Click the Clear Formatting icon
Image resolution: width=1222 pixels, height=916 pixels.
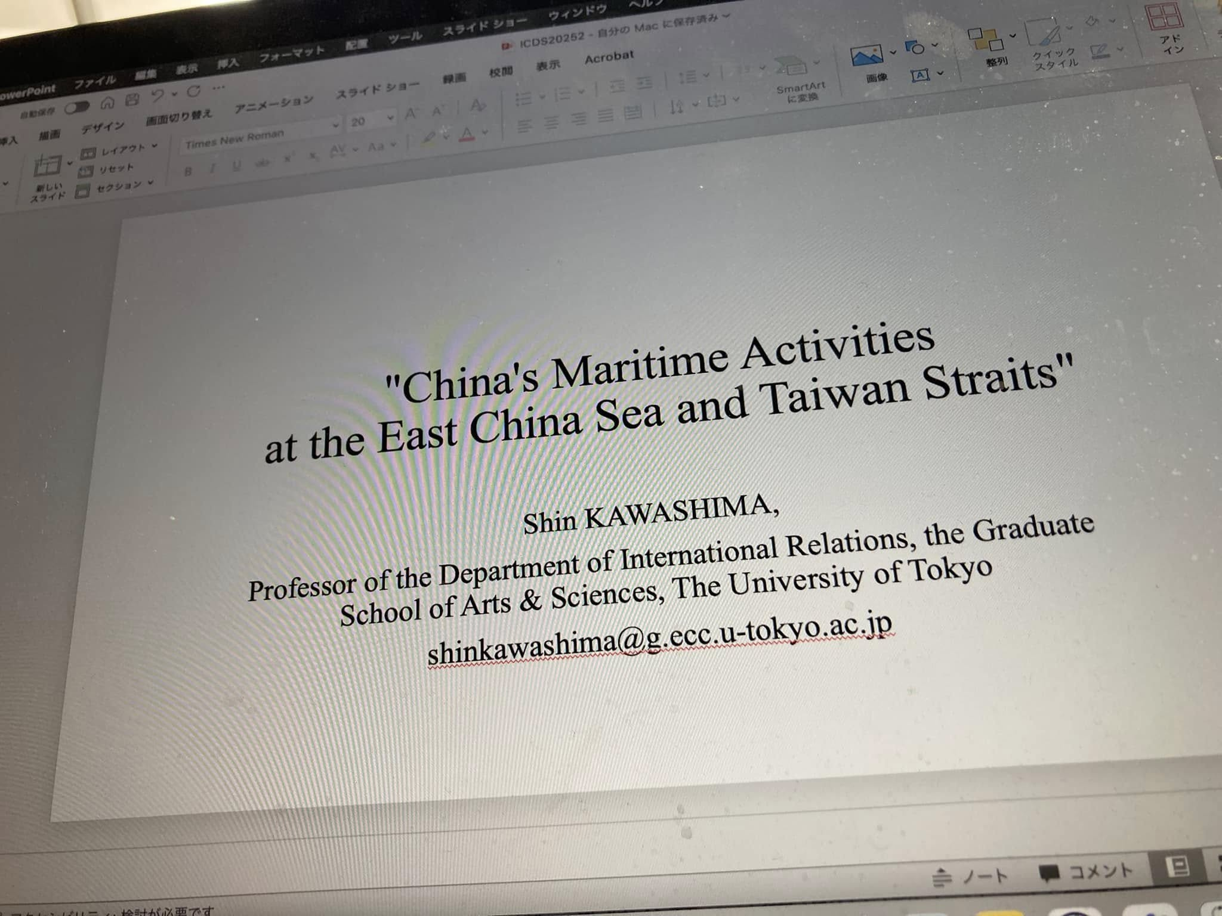click(x=477, y=106)
